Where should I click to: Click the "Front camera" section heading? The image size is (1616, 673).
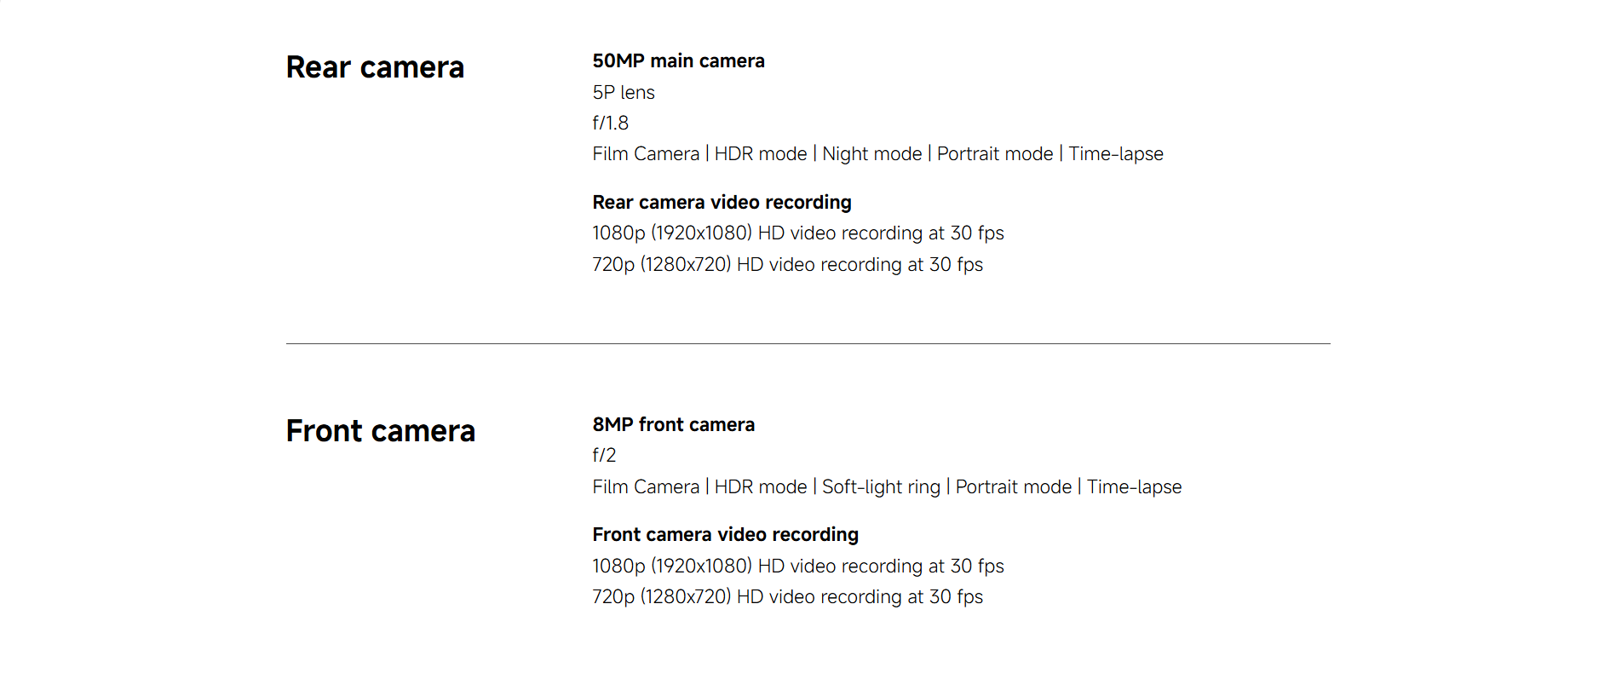(380, 431)
